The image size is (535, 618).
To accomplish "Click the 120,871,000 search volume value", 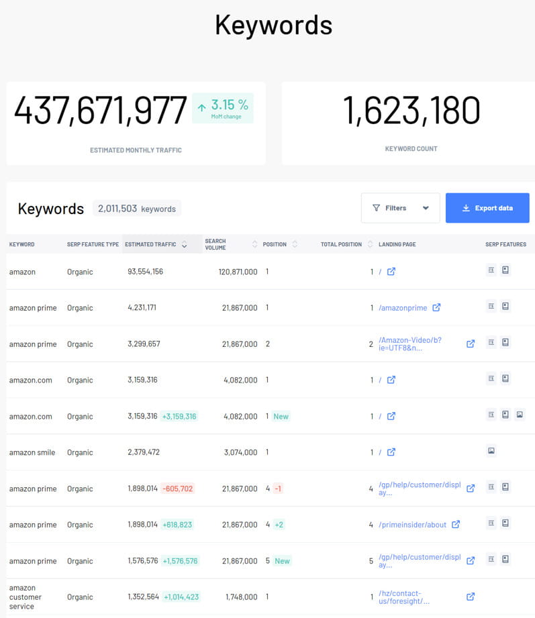I will (238, 272).
